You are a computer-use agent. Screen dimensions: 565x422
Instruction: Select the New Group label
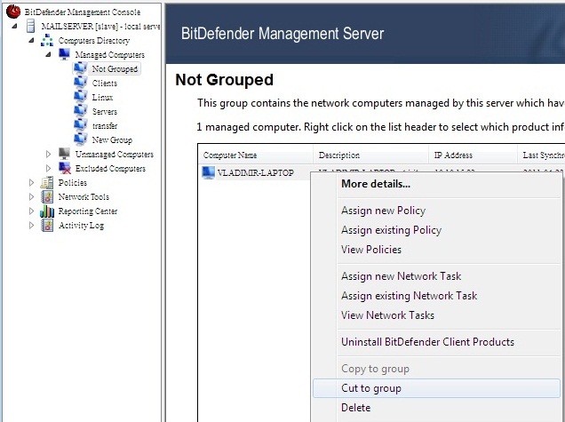pos(112,139)
